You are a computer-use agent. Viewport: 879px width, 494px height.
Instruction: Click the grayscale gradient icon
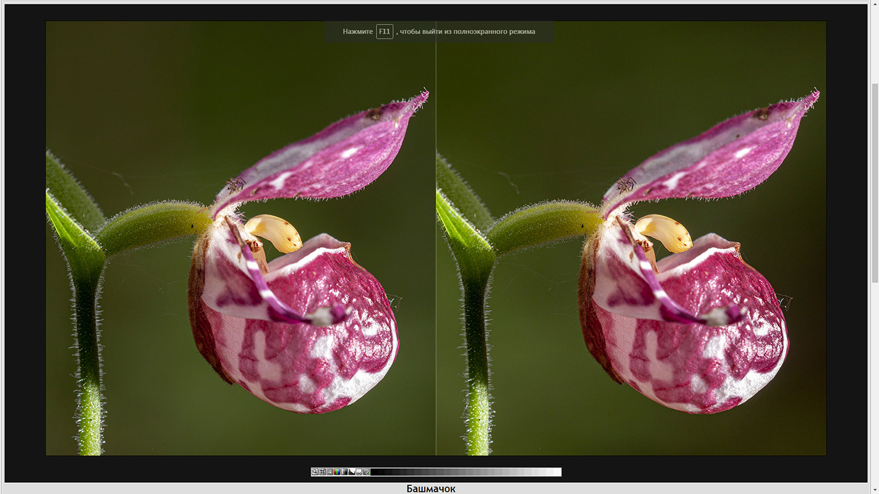coord(344,472)
